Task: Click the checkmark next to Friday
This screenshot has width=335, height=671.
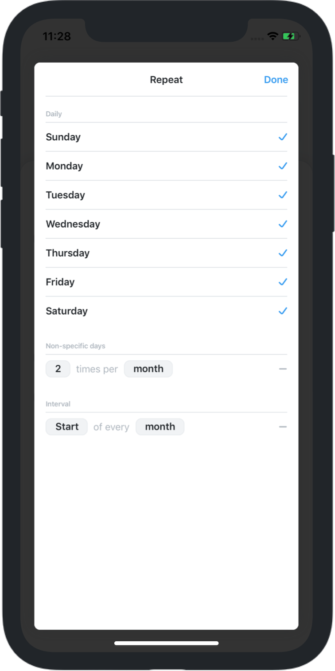Action: (x=283, y=282)
